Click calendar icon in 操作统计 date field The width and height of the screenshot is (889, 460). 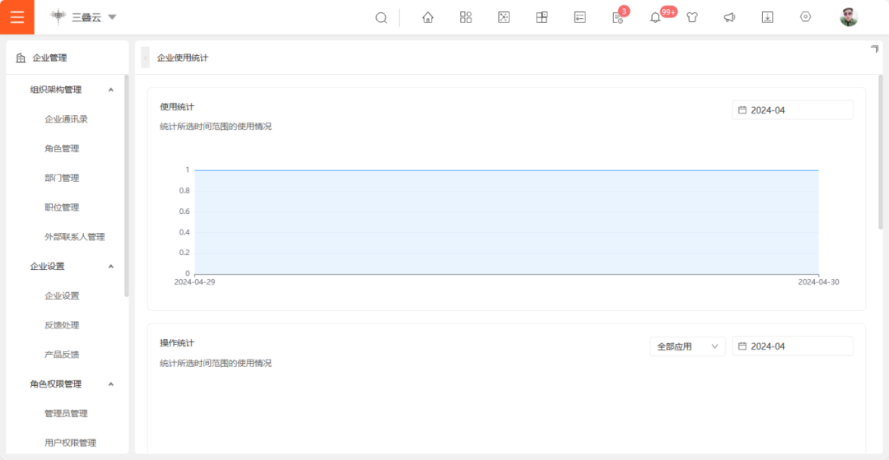click(x=742, y=346)
